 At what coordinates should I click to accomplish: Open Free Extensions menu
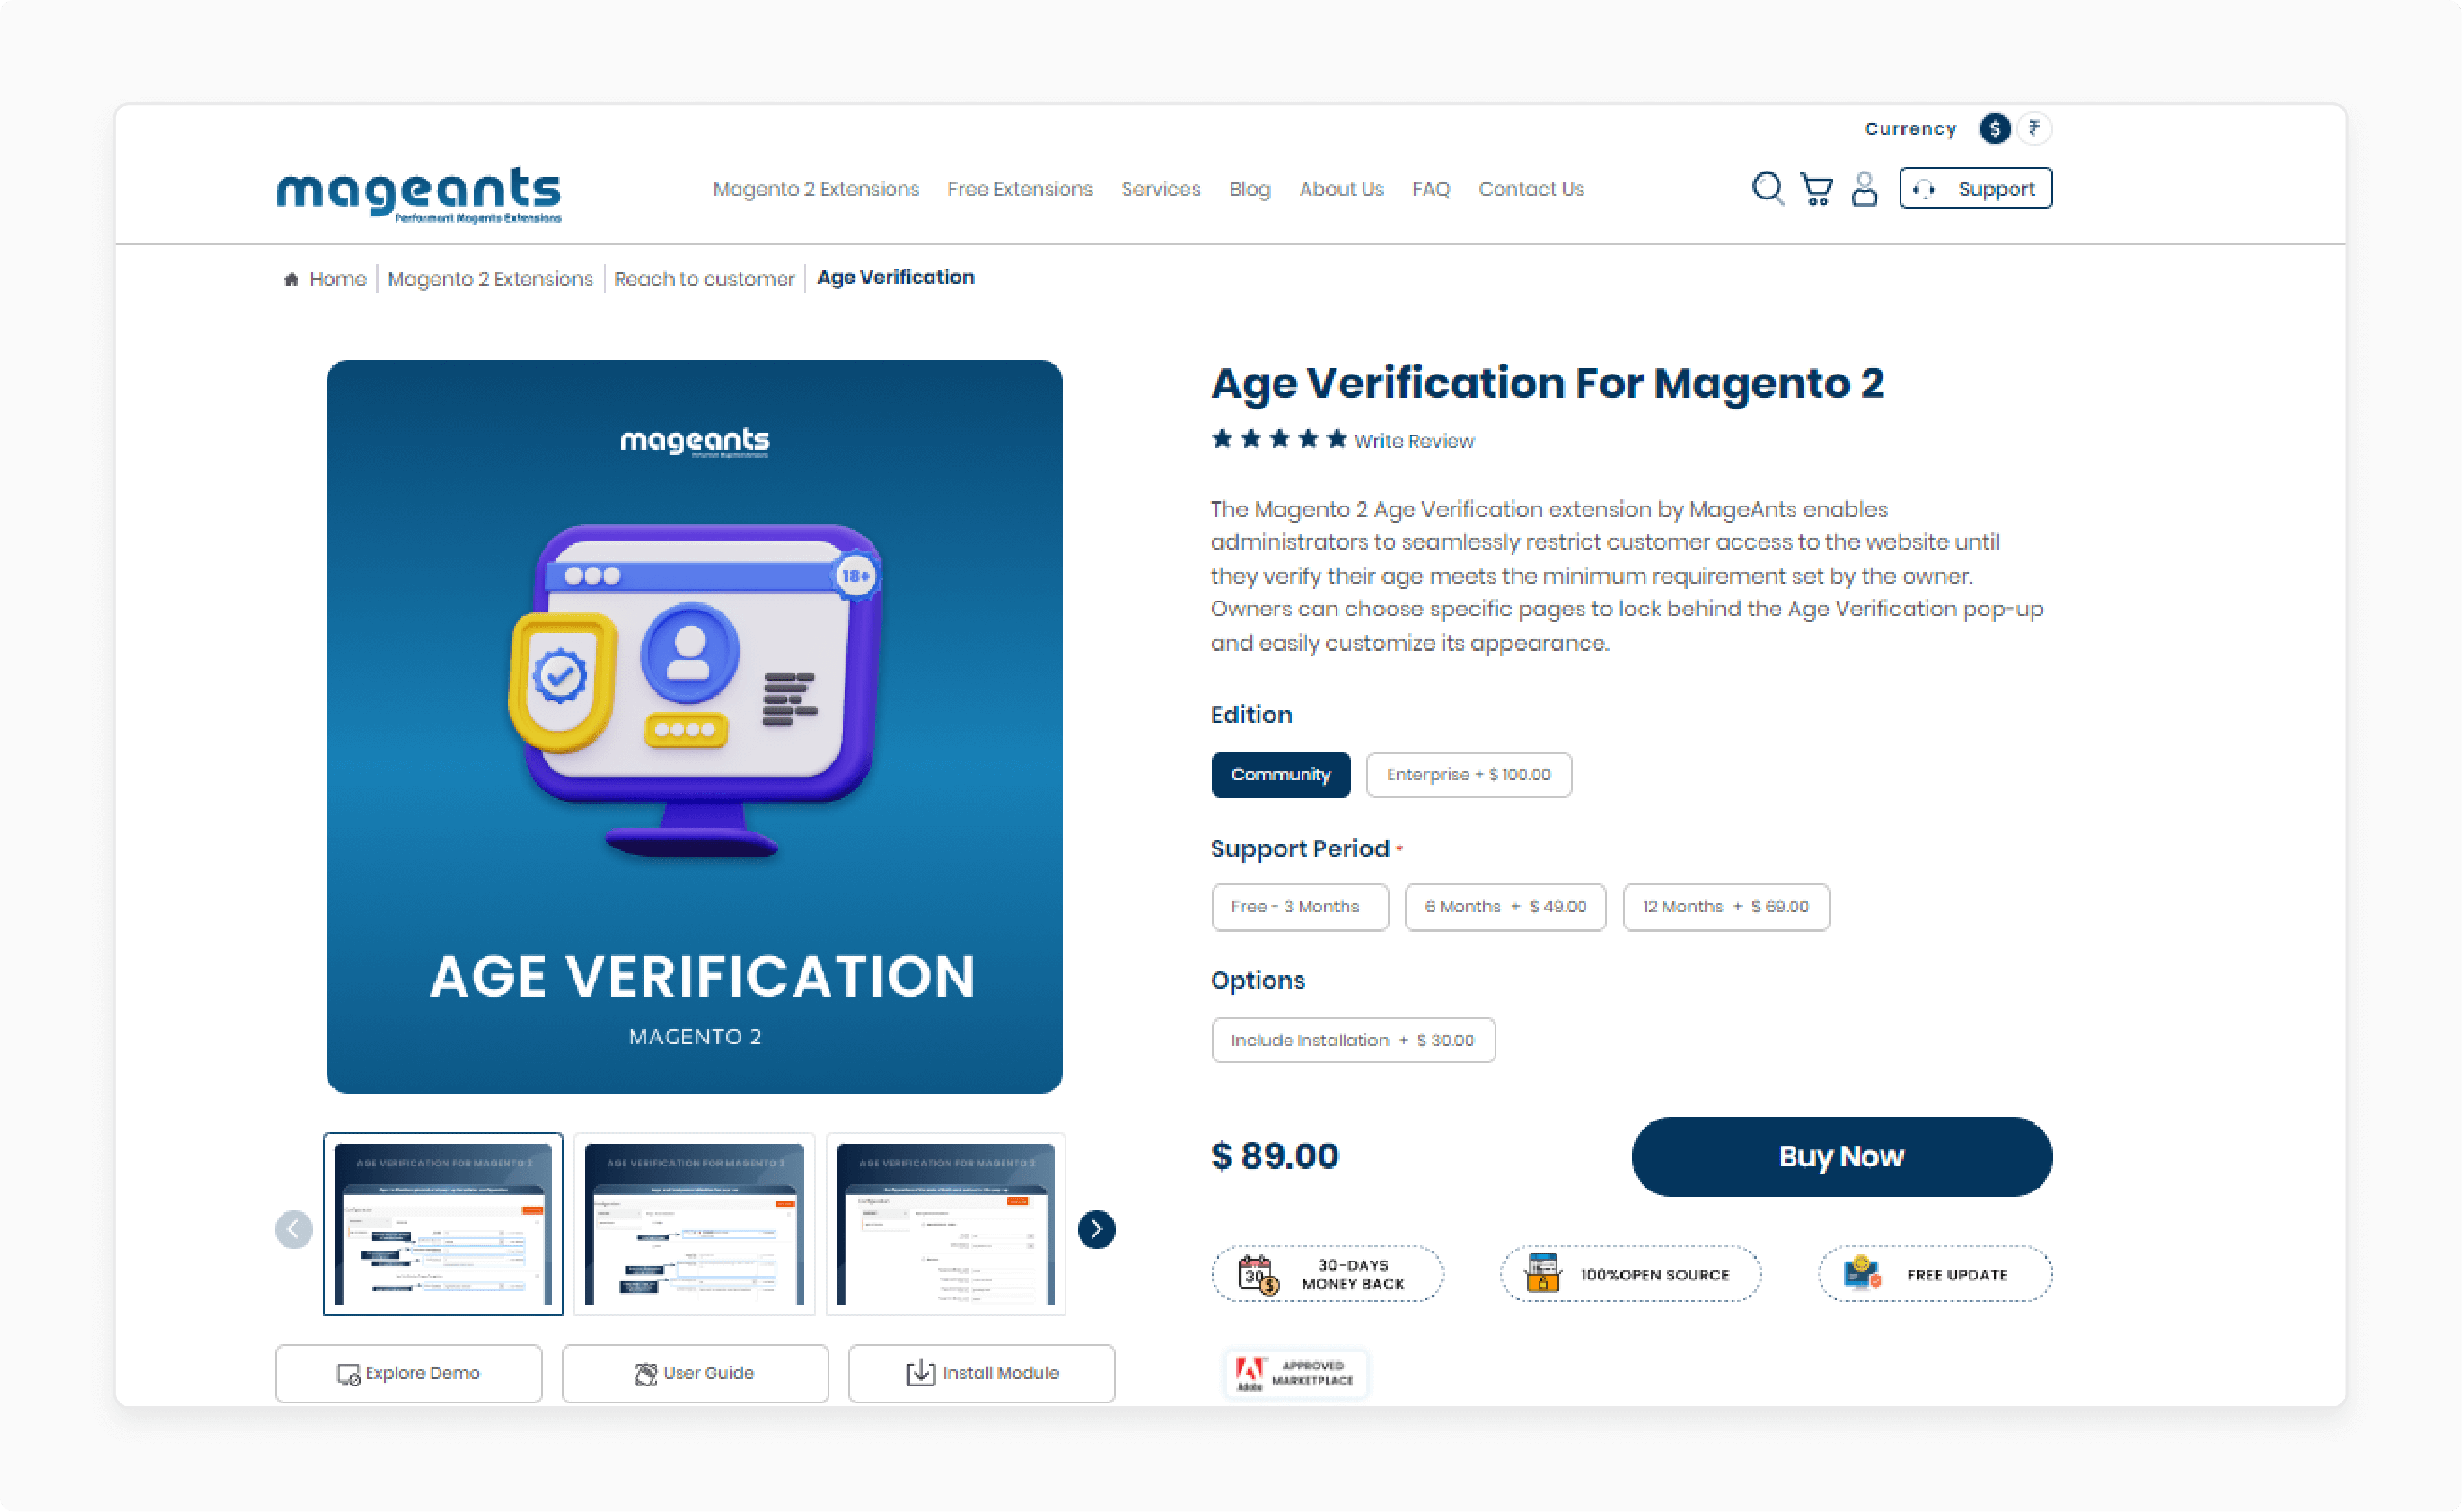click(1020, 189)
